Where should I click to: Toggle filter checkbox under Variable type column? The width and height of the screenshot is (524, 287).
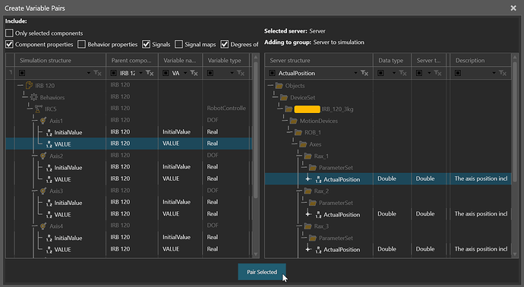210,73
